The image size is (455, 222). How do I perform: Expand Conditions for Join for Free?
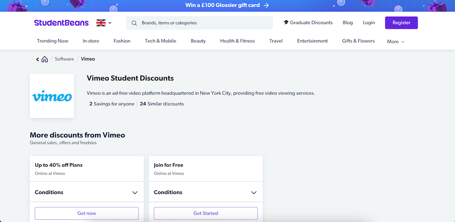pos(205,192)
